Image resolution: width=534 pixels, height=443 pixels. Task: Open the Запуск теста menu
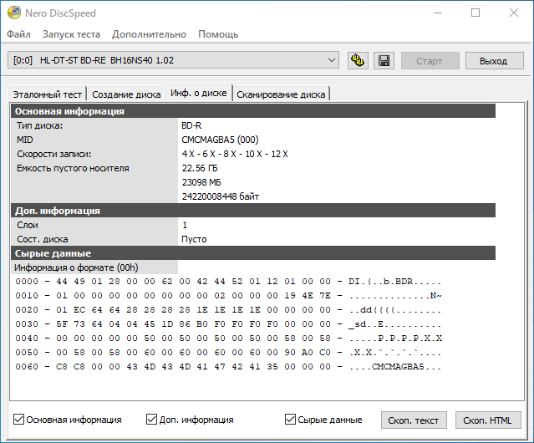tap(71, 34)
